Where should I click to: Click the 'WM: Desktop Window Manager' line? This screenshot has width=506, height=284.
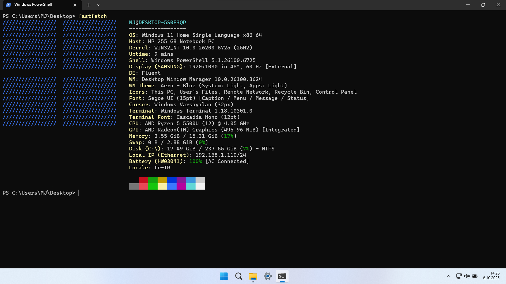(196, 79)
